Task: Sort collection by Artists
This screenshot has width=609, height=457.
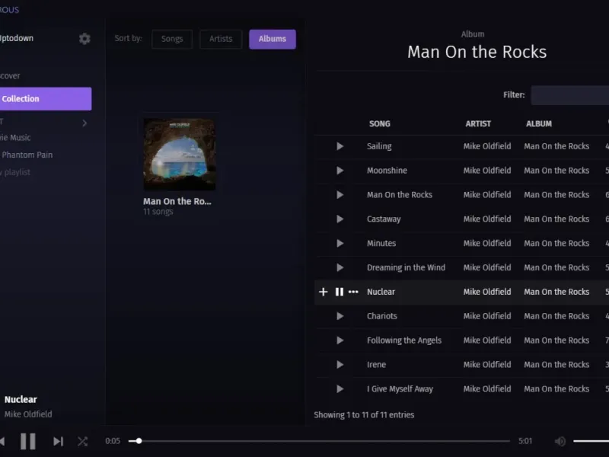Action: (221, 39)
